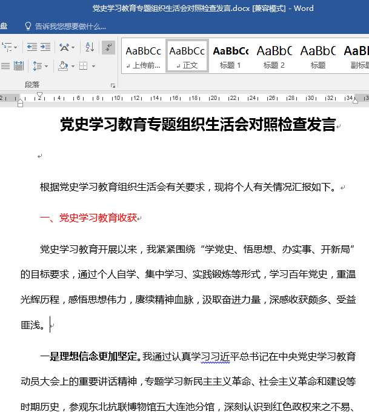Click the horizontal ruler at mark 18
This screenshot has height=418, width=369.
click(x=194, y=98)
